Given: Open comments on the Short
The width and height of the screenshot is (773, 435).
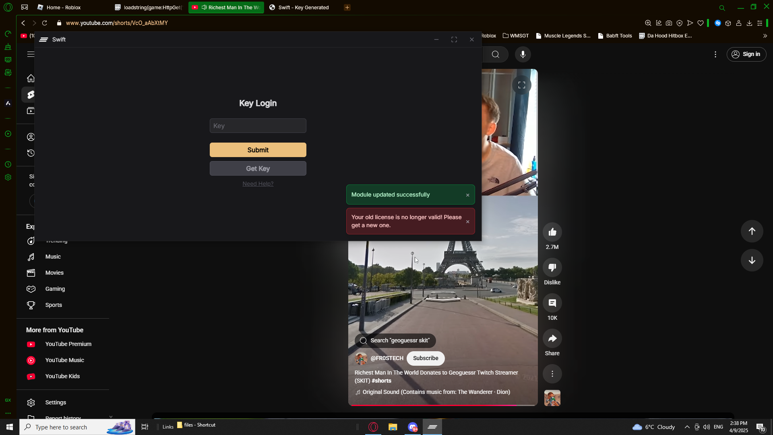Looking at the screenshot, I should [552, 303].
